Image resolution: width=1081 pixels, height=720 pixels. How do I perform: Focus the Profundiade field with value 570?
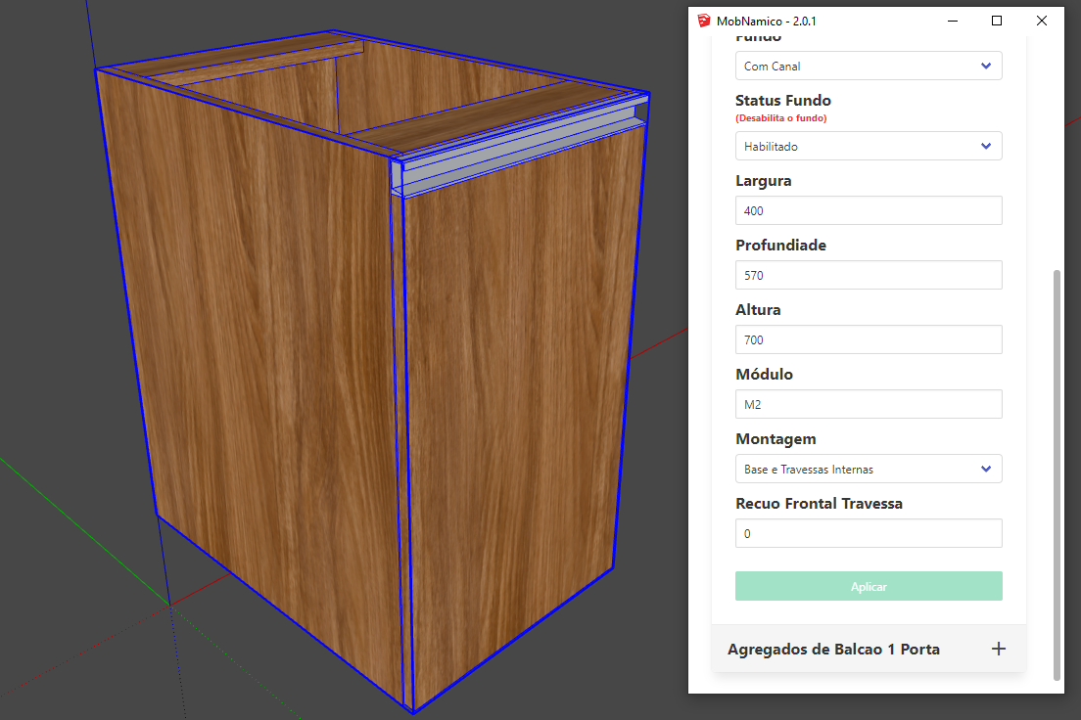coord(868,276)
